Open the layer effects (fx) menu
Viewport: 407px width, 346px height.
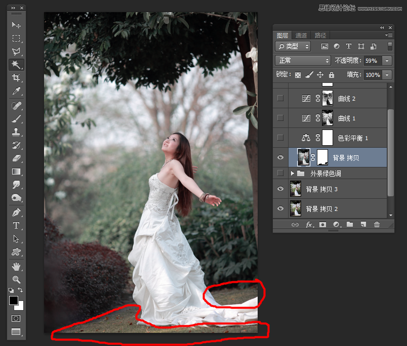point(310,225)
